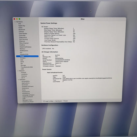The height and width of the screenshot is (137, 137).
Task: Click Hardware in the bottom path bar
Action: tap(58, 101)
